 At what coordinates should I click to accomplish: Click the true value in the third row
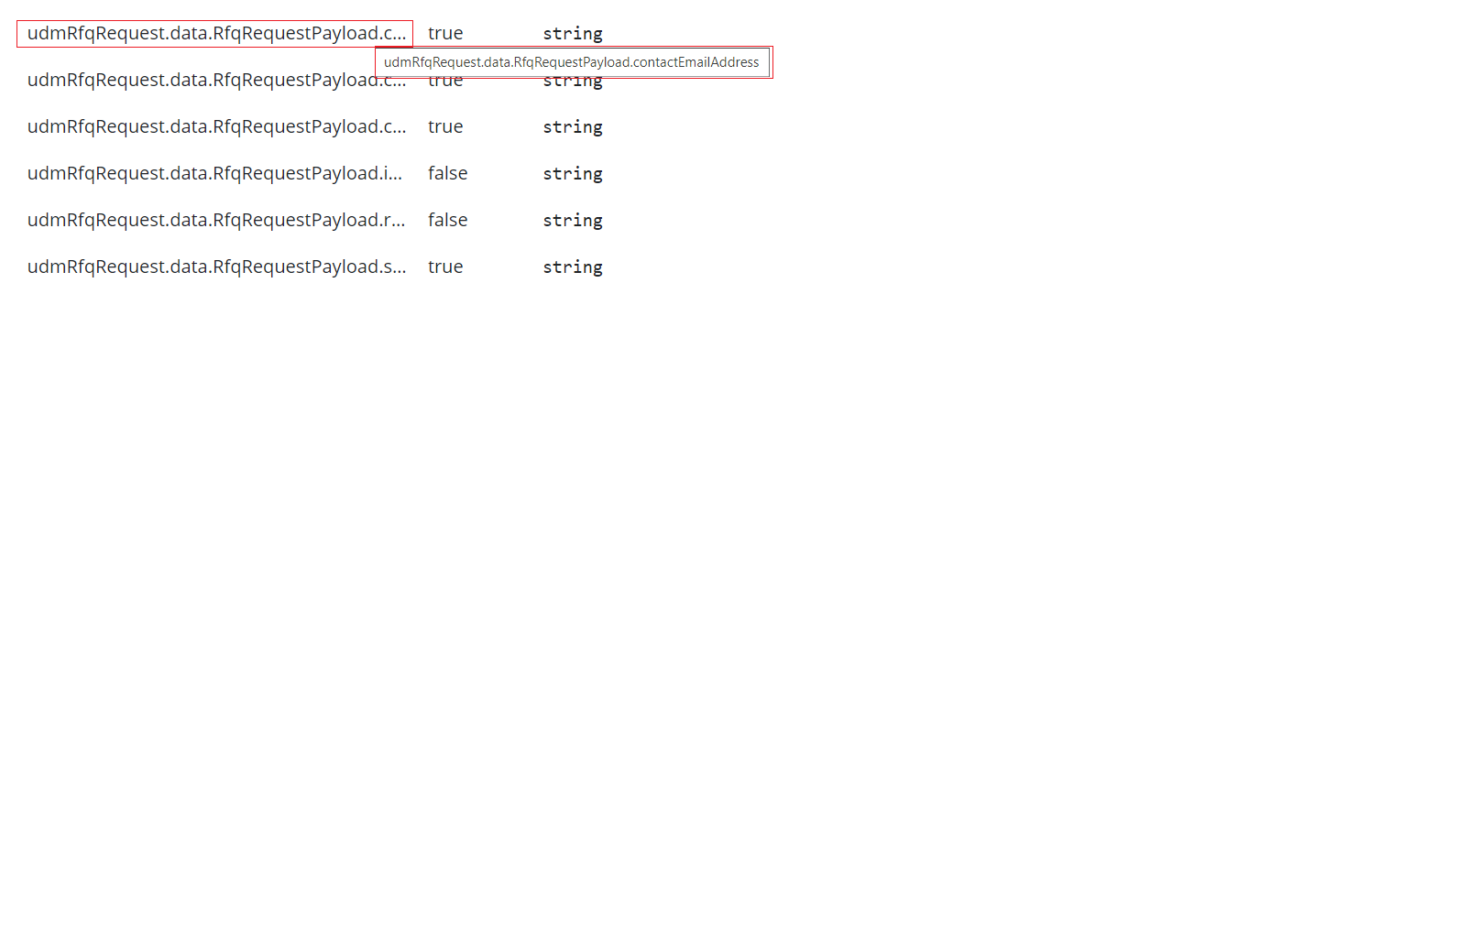tap(445, 126)
